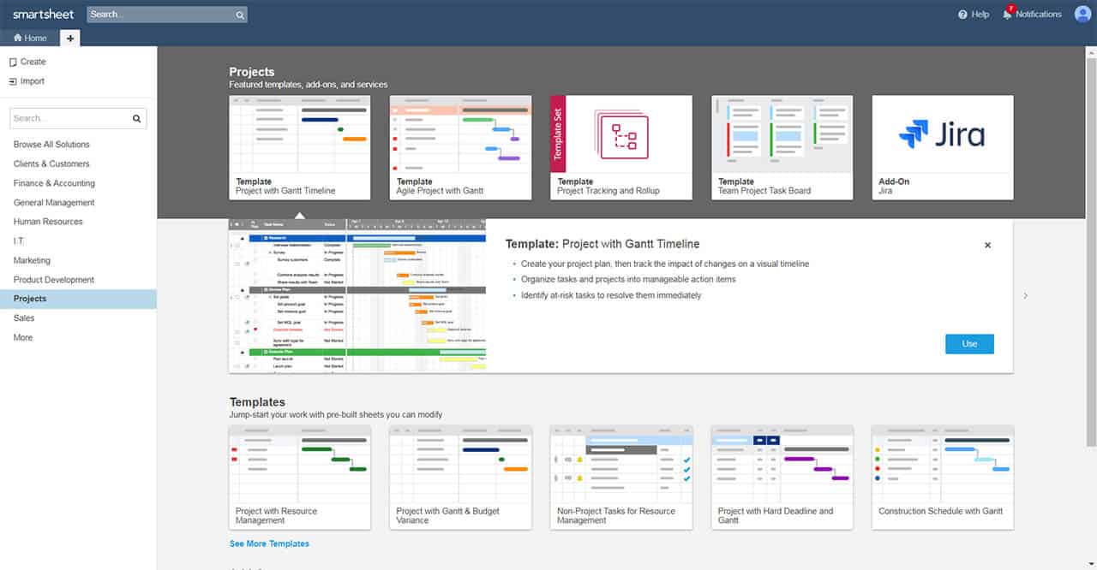Click the plus icon to add new tab
The height and width of the screenshot is (570, 1097).
coord(70,38)
